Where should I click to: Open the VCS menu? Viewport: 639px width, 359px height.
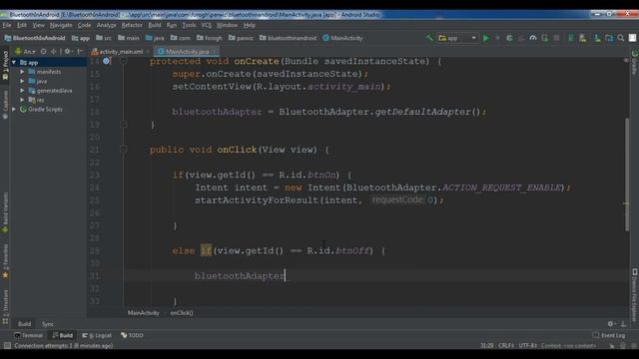[x=207, y=25]
